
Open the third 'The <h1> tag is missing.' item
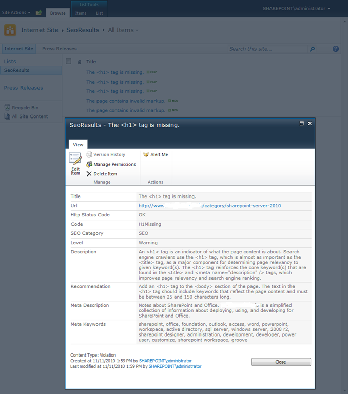point(115,91)
